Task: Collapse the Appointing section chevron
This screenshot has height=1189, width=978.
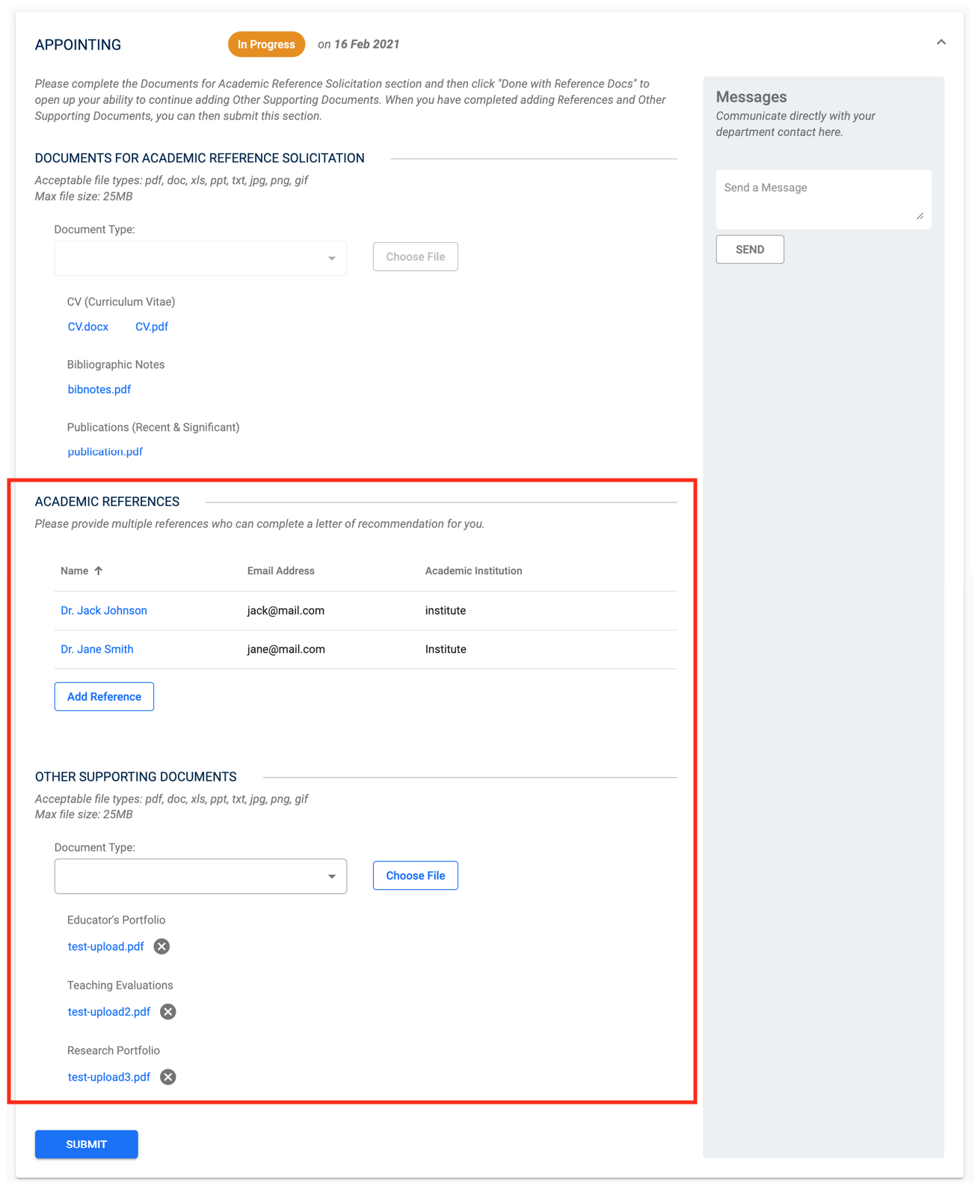Action: tap(941, 43)
